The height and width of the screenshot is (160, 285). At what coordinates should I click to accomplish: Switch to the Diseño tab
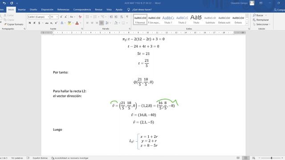33,10
